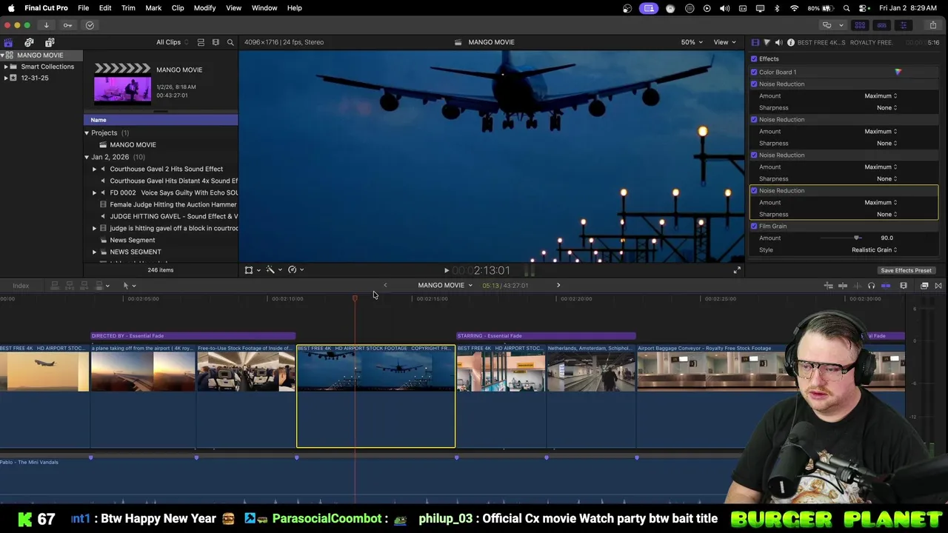Uncheck the first Noise Reduction effect
Image resolution: width=948 pixels, height=533 pixels.
754,84
